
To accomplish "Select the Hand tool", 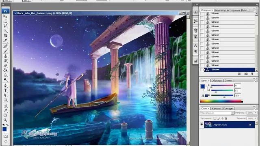I will pyautogui.click(x=5, y=115).
